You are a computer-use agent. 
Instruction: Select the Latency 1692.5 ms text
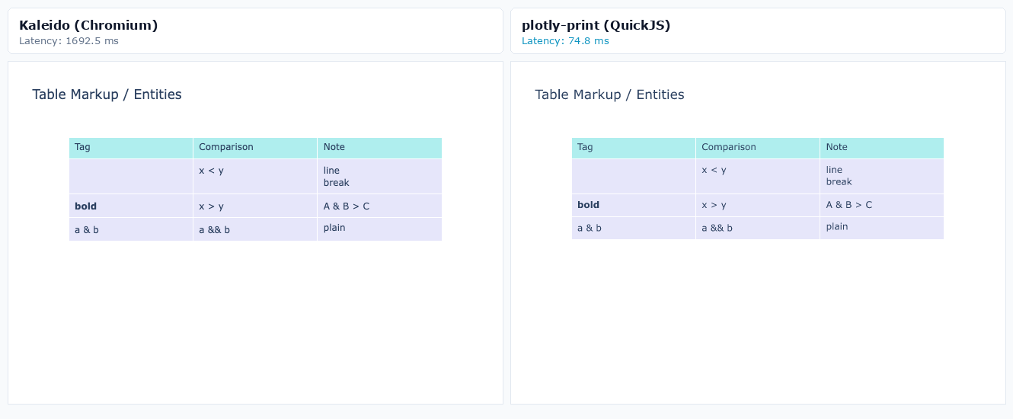(69, 41)
